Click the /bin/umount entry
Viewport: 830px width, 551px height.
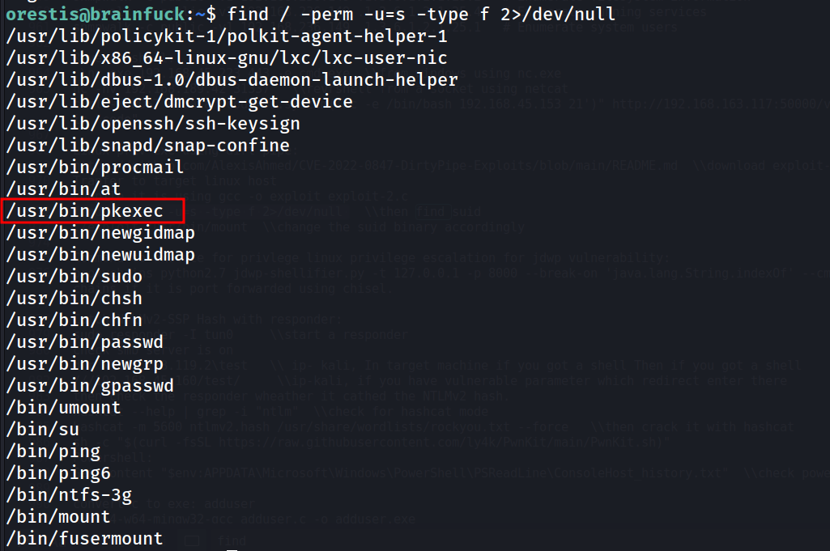[x=63, y=408]
